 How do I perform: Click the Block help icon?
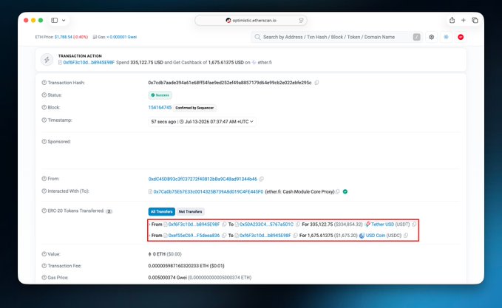tap(44, 107)
